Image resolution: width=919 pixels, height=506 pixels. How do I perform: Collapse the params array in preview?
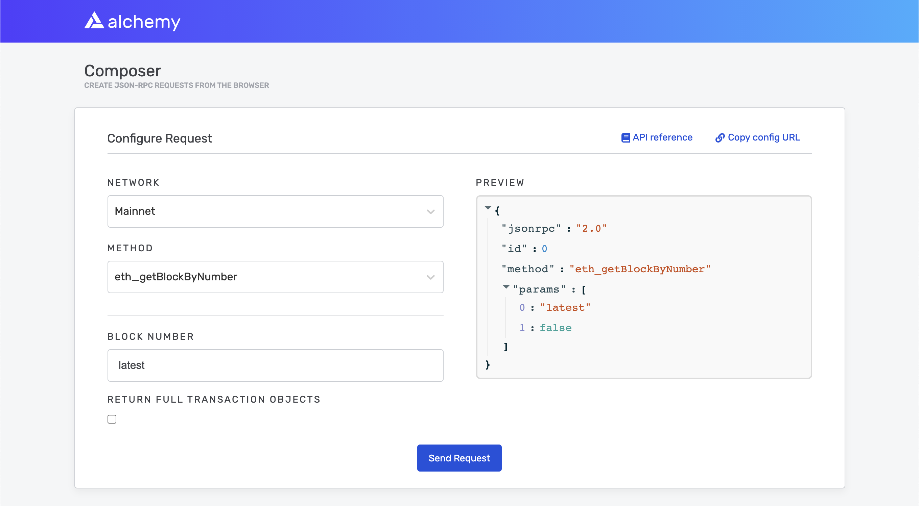[x=506, y=286]
